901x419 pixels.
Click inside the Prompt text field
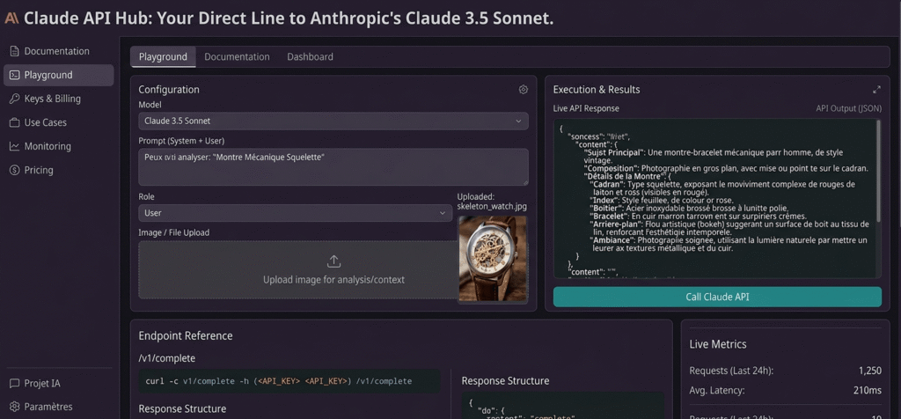tap(333, 166)
